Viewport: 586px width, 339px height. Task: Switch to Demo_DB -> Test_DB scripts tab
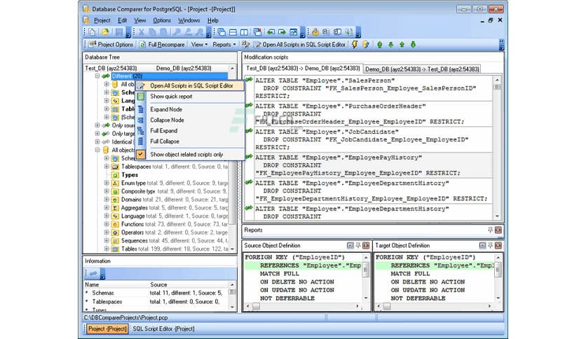point(422,69)
